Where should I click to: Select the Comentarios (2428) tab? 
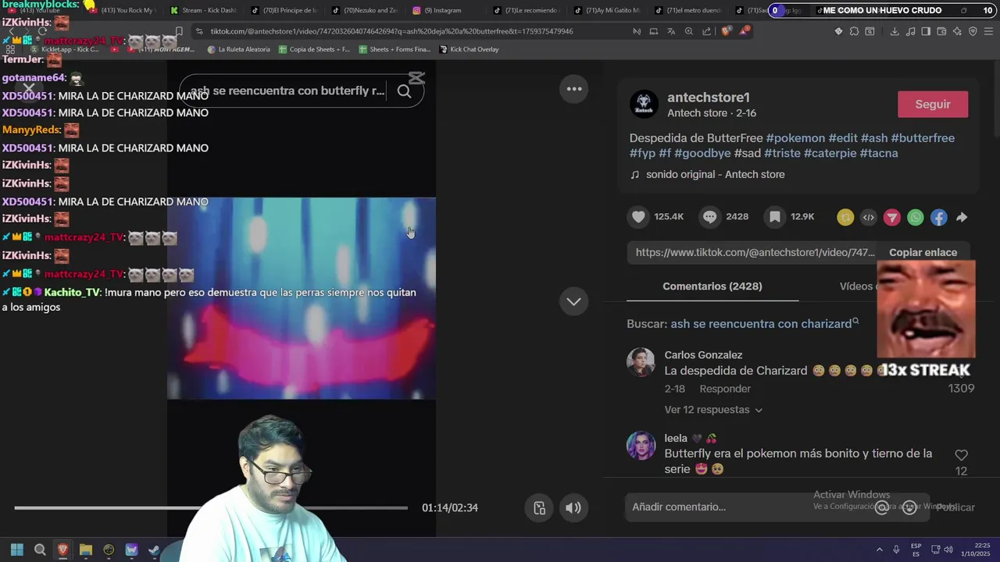click(712, 286)
